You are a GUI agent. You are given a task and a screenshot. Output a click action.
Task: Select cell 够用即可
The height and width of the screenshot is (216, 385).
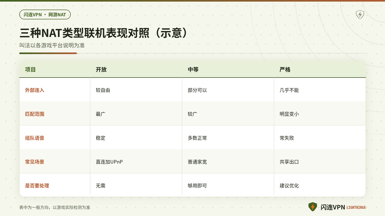(x=197, y=186)
